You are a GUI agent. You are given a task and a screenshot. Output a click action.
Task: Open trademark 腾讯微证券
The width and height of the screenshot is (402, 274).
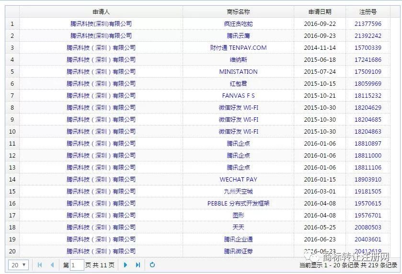[238, 251]
